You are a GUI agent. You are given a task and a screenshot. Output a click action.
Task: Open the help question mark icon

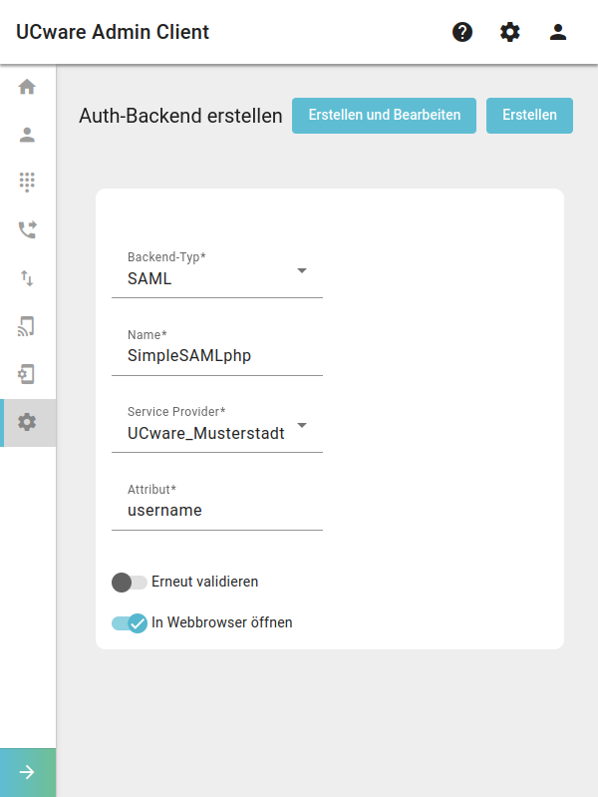462,32
